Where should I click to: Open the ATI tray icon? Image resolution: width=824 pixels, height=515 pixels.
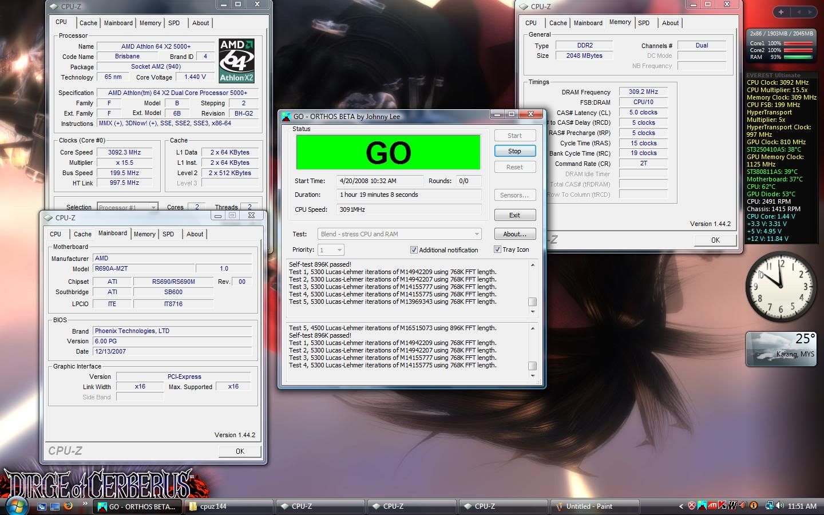[712, 506]
